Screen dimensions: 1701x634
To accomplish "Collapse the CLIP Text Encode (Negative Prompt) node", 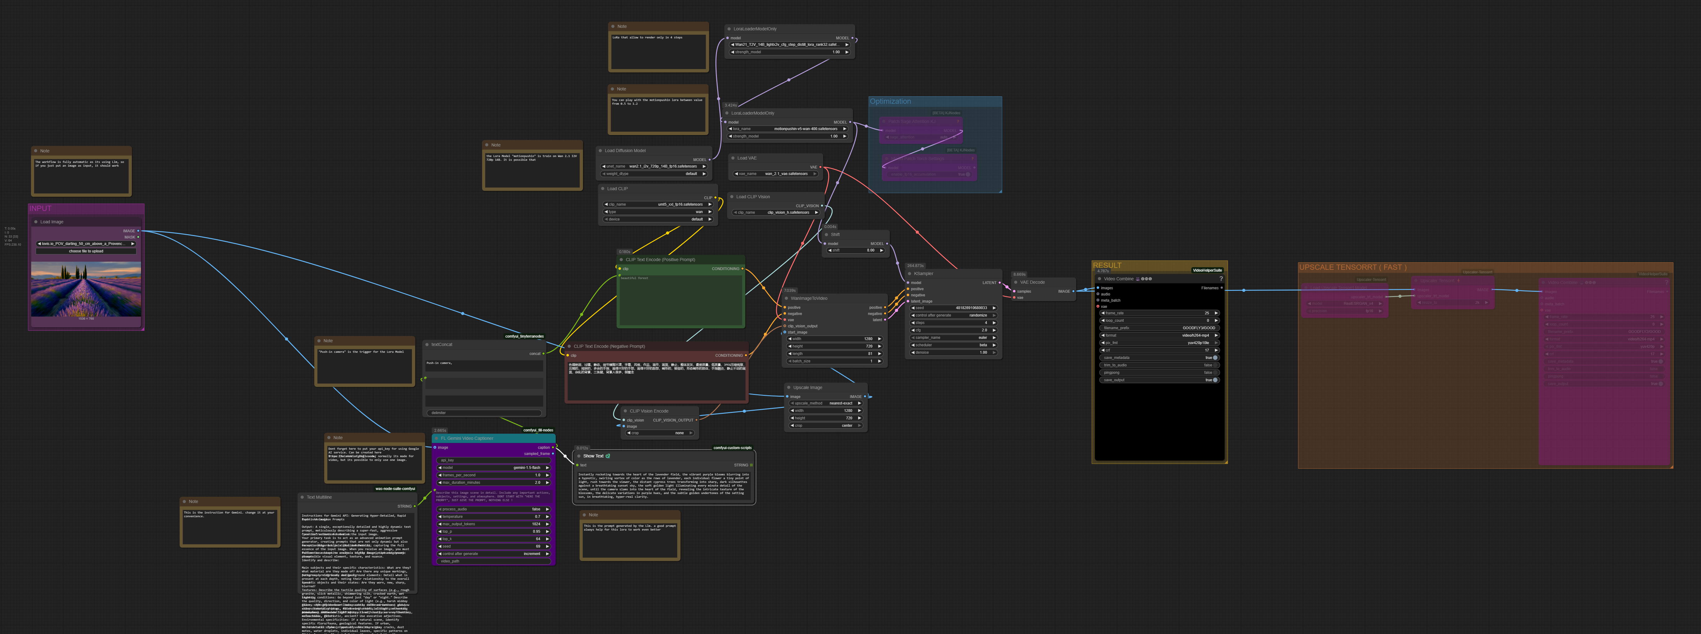I will click(x=569, y=346).
